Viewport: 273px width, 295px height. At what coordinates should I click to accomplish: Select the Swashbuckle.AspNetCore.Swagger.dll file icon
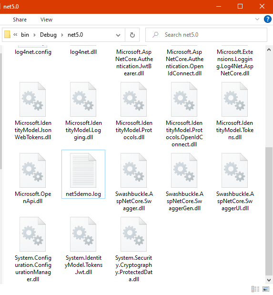(x=133, y=170)
